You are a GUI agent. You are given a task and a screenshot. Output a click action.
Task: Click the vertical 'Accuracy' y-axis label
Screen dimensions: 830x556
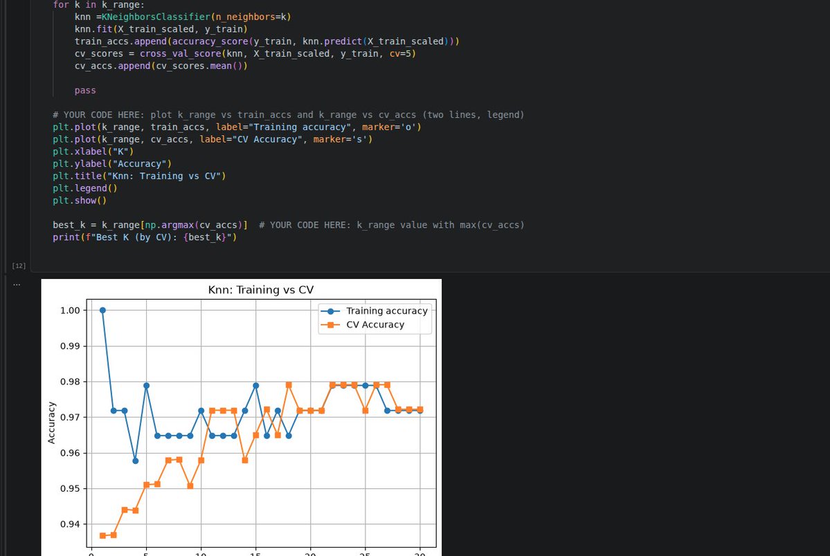[x=51, y=422]
